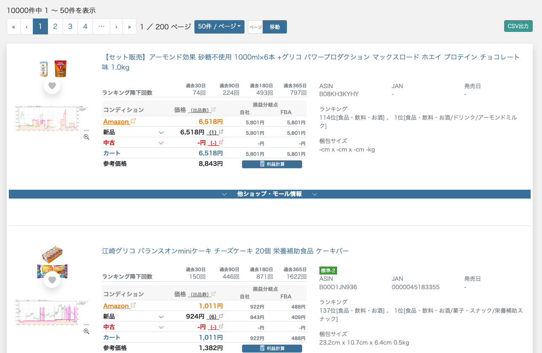The image size is (542, 353).
Task: Click 参考価格 value 8,843円
Action: [x=211, y=164]
